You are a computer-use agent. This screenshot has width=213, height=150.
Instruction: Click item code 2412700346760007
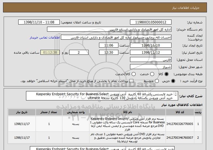(x=180, y=138)
